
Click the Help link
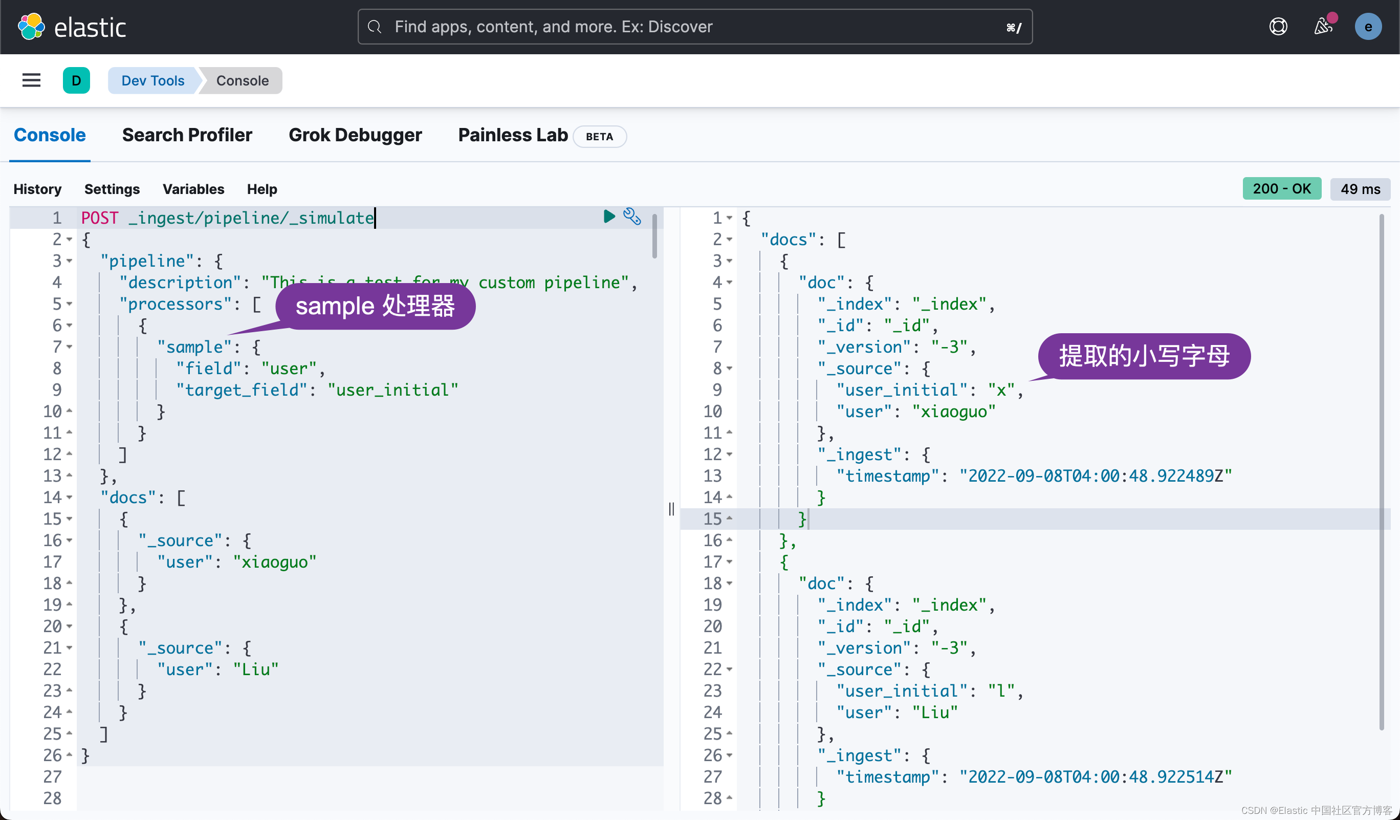pyautogui.click(x=261, y=189)
